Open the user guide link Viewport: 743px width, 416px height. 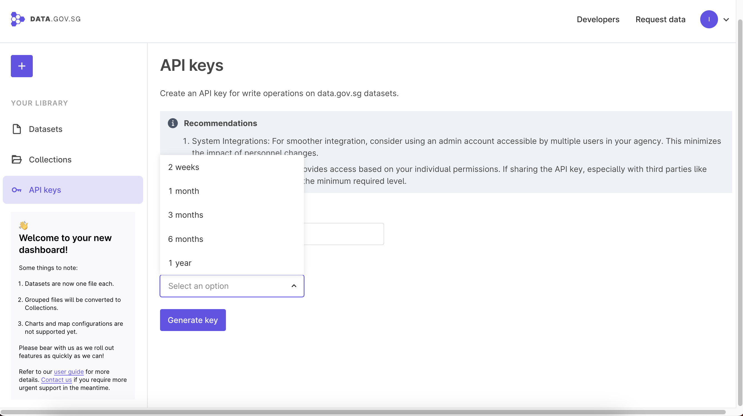tap(69, 372)
